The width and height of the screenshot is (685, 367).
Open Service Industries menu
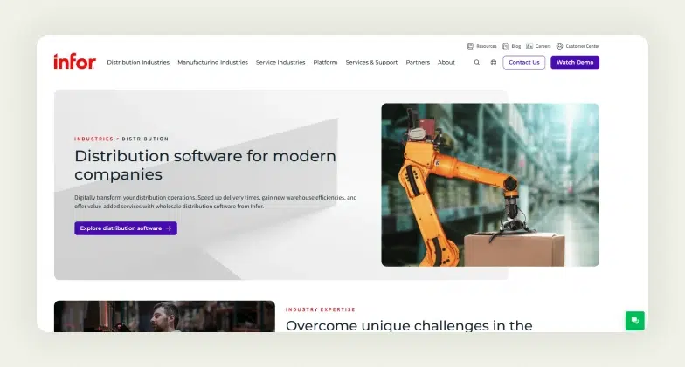click(280, 63)
